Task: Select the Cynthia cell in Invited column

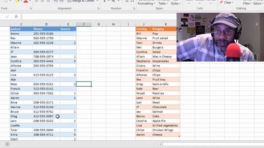Action: coord(21,61)
